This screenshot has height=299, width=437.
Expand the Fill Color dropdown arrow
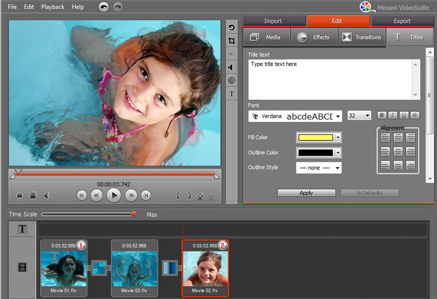pos(338,137)
